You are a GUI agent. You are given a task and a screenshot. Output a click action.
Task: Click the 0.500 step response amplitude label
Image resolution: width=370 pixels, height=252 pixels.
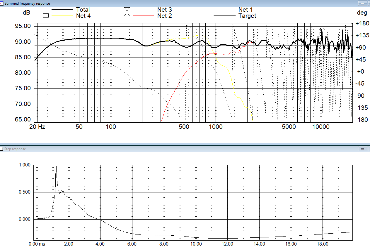tap(25, 192)
